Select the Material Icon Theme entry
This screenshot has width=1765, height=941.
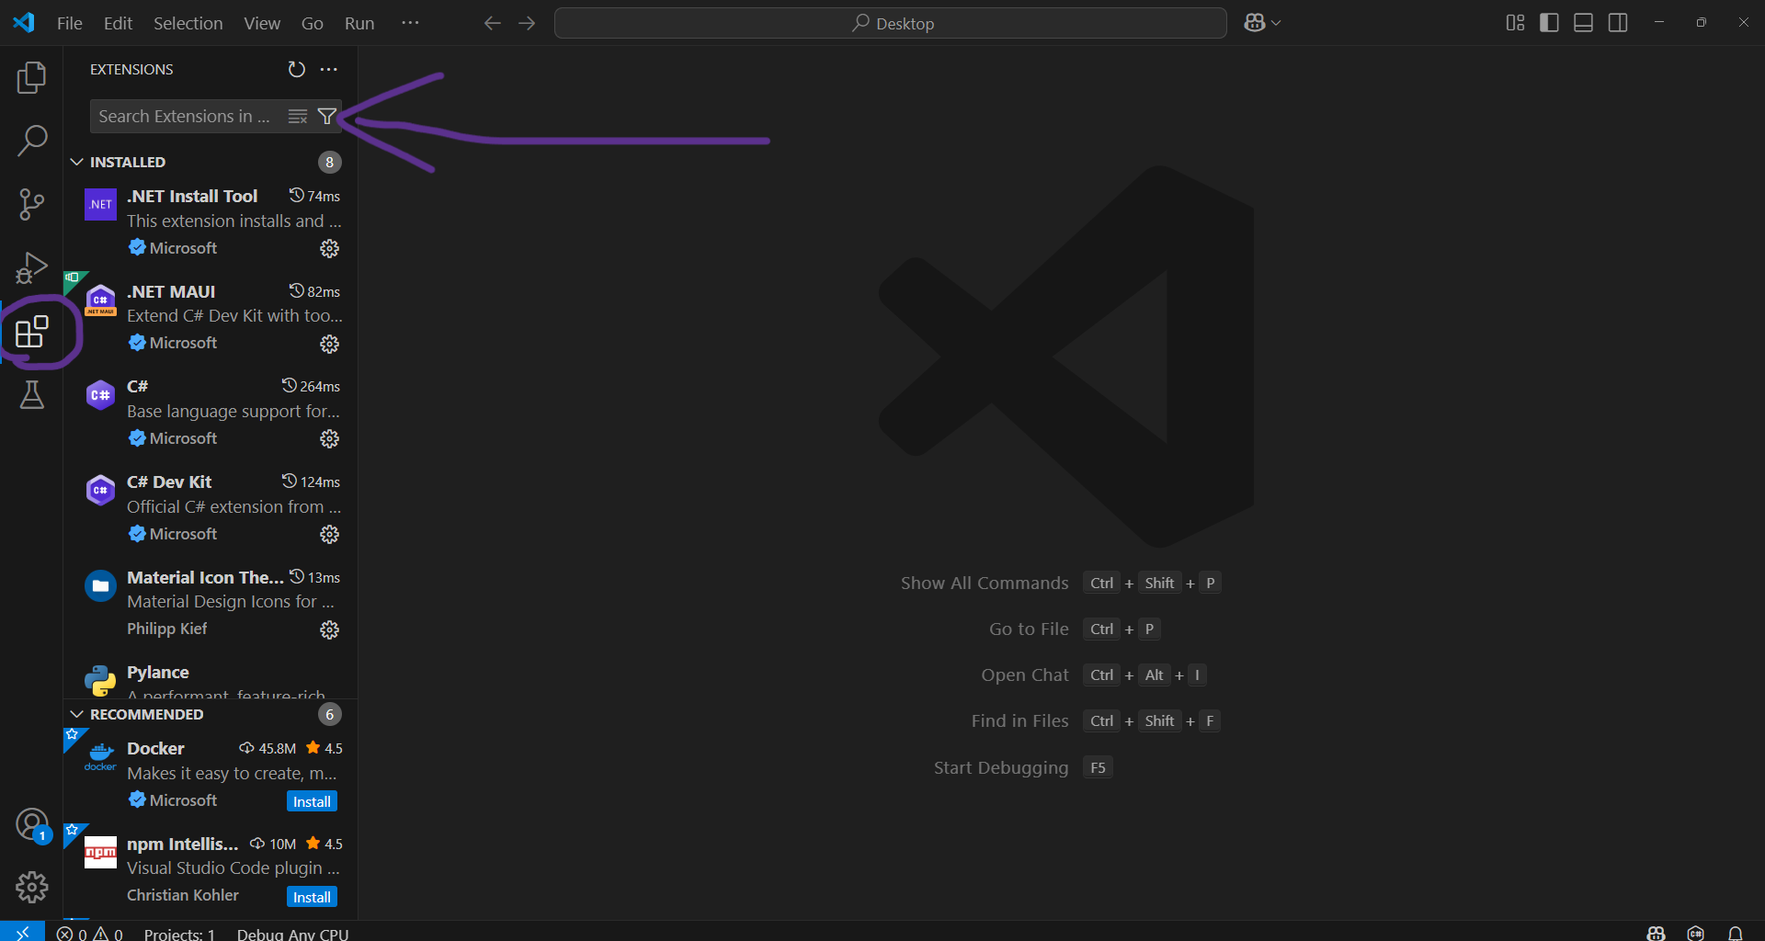[x=211, y=603]
